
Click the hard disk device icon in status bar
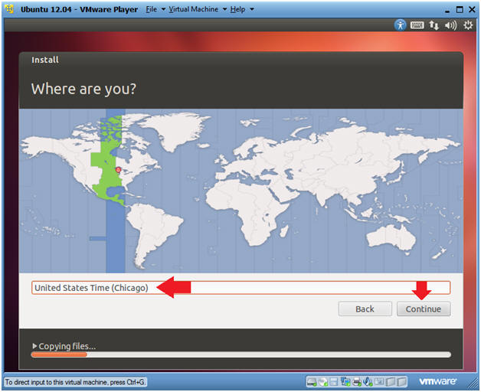(x=312, y=382)
